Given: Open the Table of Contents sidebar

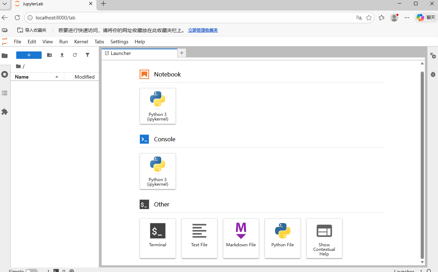Looking at the screenshot, I should [5, 93].
